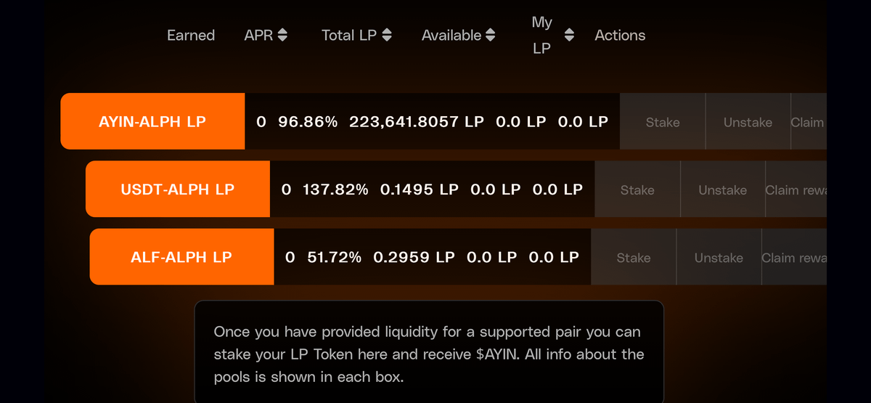Sort by Available column arrows
This screenshot has width=871, height=403.
click(491, 35)
